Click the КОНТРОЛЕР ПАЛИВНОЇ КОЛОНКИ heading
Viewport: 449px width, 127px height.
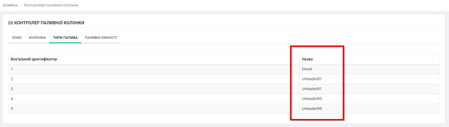(49, 23)
